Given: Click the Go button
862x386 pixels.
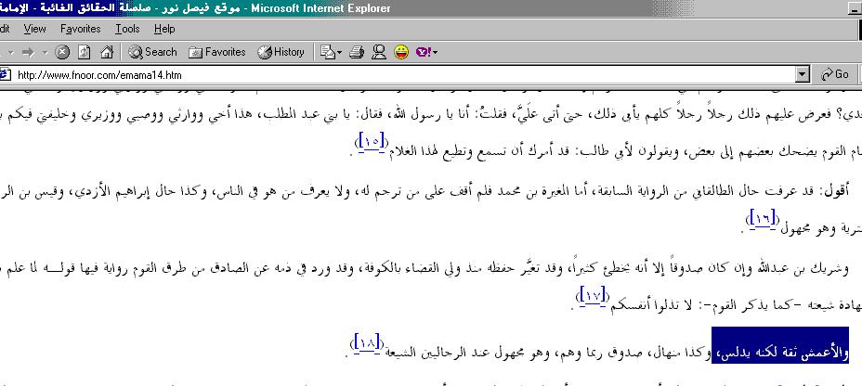Looking at the screenshot, I should pos(834,74).
